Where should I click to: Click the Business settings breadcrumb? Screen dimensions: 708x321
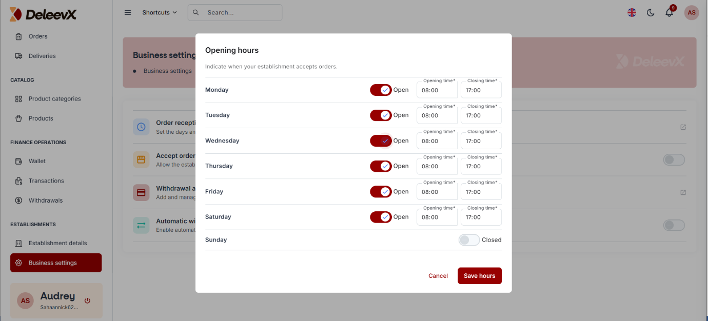pos(168,71)
